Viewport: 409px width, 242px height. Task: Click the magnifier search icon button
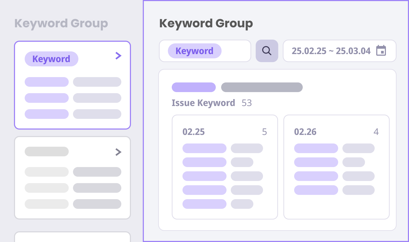pyautogui.click(x=267, y=51)
